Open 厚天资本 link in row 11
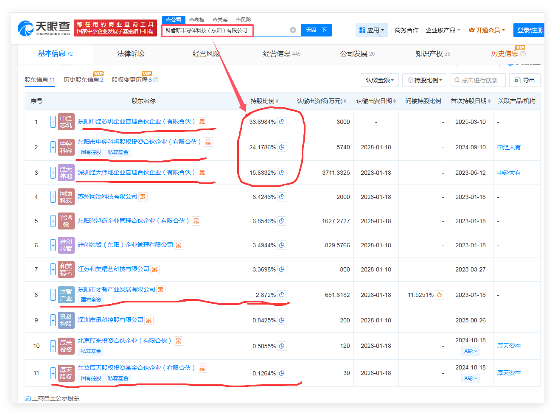The image size is (555, 414). pos(509,373)
